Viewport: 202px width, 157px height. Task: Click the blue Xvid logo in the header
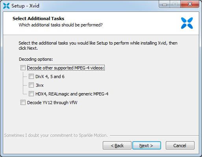click(x=187, y=23)
